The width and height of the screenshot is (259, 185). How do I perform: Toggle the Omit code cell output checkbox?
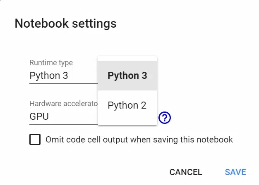point(35,140)
